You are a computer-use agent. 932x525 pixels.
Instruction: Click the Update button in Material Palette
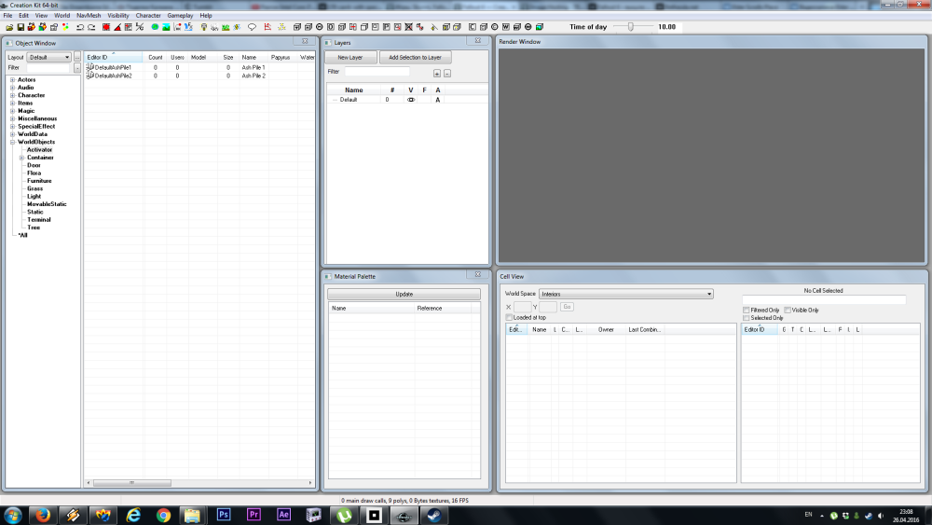point(404,295)
